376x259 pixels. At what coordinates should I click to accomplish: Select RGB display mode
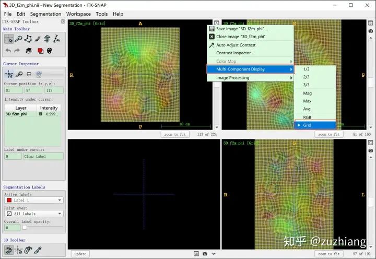315,117
